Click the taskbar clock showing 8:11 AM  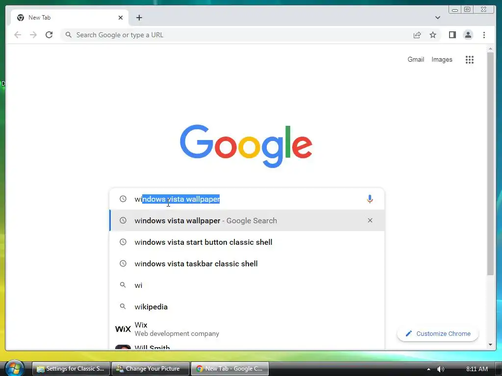(x=477, y=369)
